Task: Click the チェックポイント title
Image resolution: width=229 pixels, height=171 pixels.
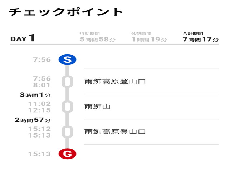Action: 66,12
